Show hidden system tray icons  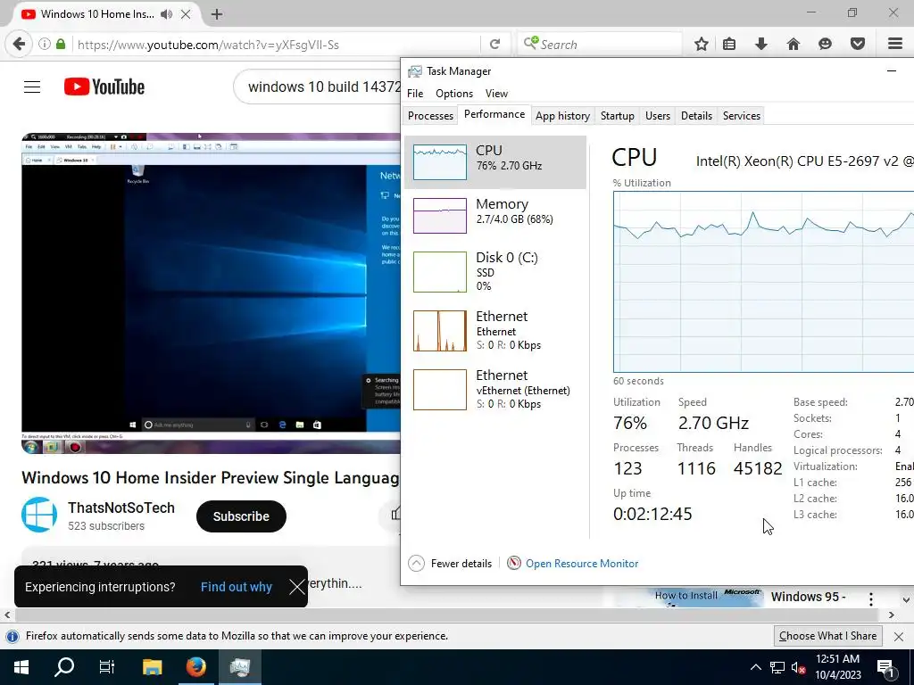(x=755, y=667)
